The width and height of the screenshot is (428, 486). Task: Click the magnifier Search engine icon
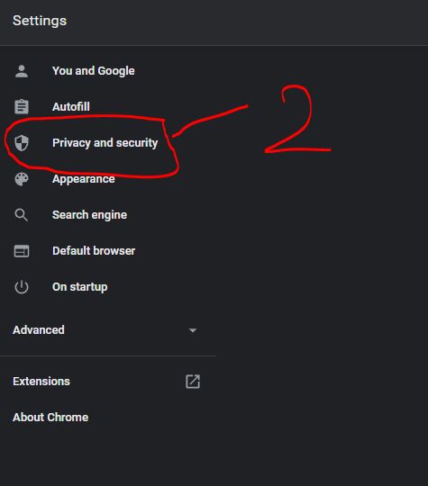pos(22,215)
